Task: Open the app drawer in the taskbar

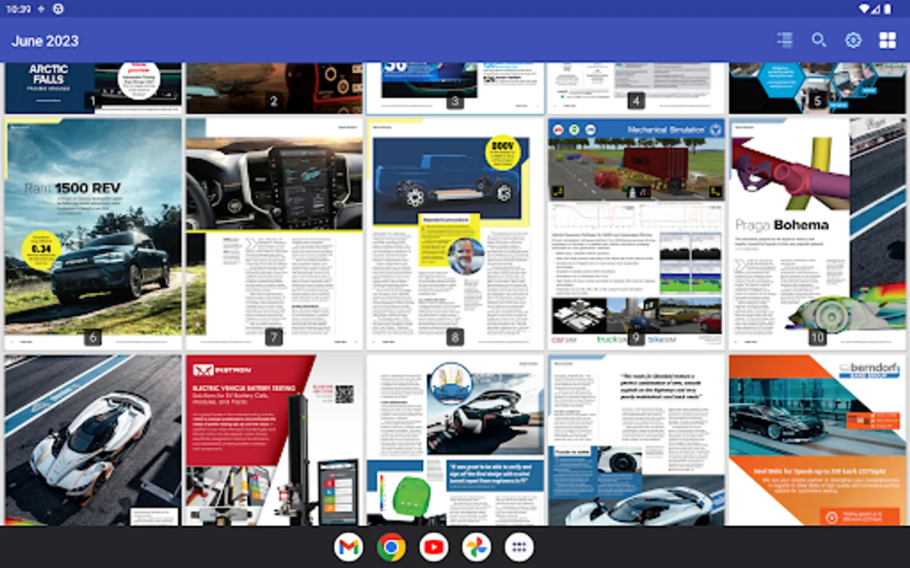Action: [x=519, y=547]
